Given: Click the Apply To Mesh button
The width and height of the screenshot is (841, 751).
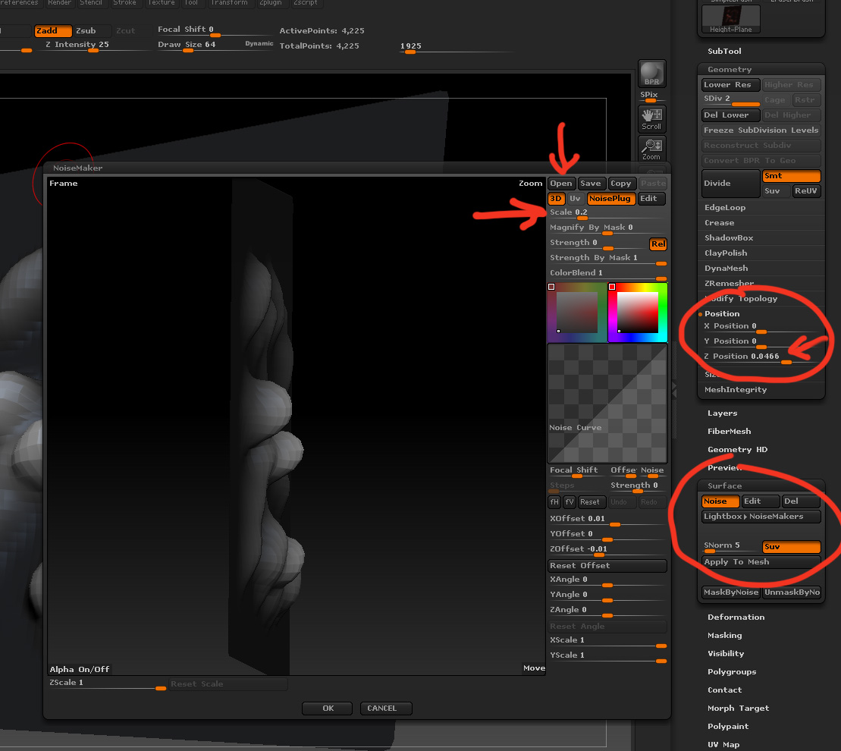Looking at the screenshot, I should click(761, 562).
